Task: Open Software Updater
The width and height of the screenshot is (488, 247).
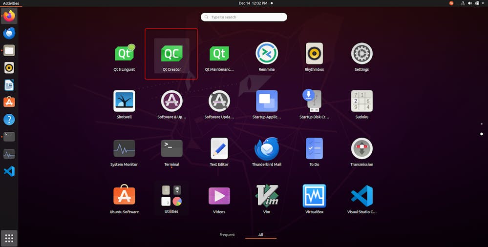Action: pos(219,105)
